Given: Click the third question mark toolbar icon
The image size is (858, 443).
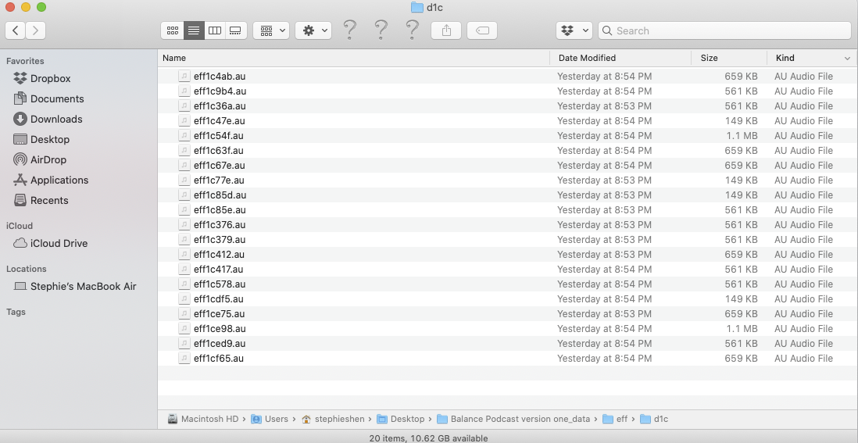Looking at the screenshot, I should 412,30.
